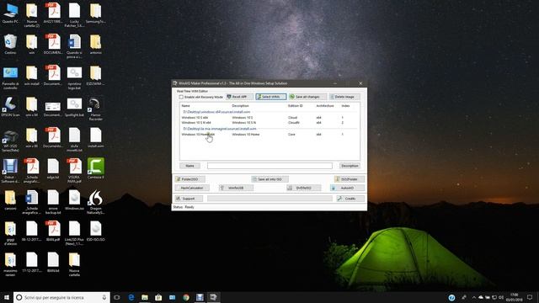The height and width of the screenshot is (303, 539).
Task: Open the EPSON Scan shortcut
Action: click(10, 107)
